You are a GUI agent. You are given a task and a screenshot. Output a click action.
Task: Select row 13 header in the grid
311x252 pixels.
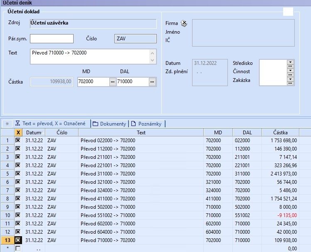coord(7,240)
